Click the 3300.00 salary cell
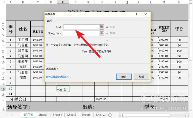This screenshot has height=118, width=193. click(x=164, y=40)
